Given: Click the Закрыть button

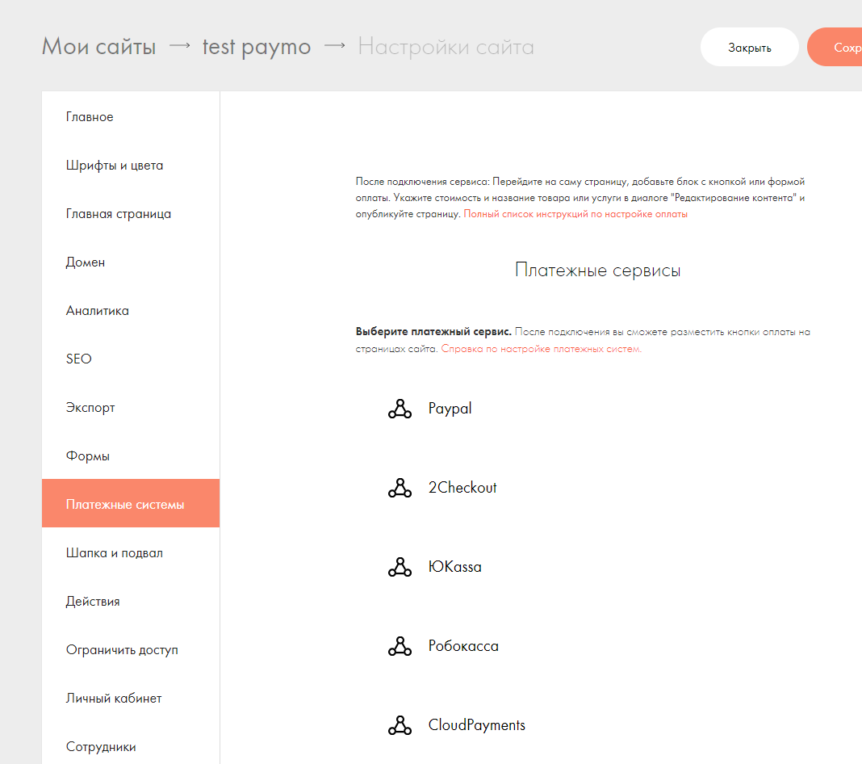Looking at the screenshot, I should click(749, 48).
